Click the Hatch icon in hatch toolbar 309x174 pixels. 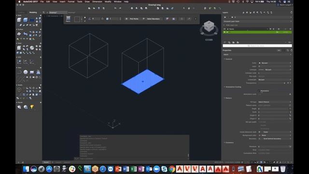pyautogui.click(x=68, y=19)
